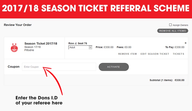This screenshot has width=192, height=111.
Task: Click the Aberdeen FC club crest
Action: pos(14,47)
